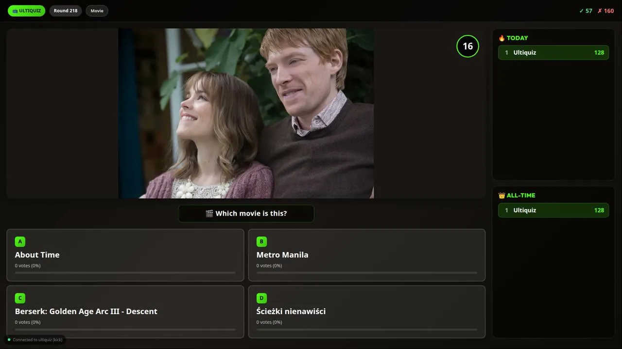Choose answer B, Metro Manila
This screenshot has height=349, width=622.
pyautogui.click(x=367, y=255)
